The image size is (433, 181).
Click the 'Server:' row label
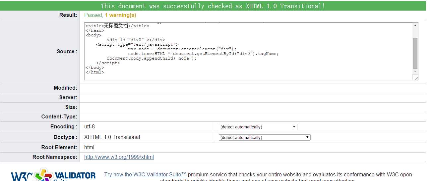point(68,98)
